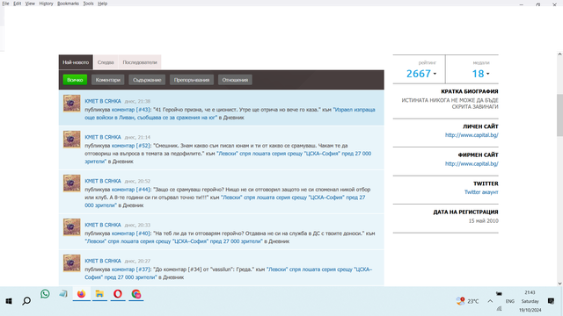Select the Най-новото tab

[x=76, y=62]
